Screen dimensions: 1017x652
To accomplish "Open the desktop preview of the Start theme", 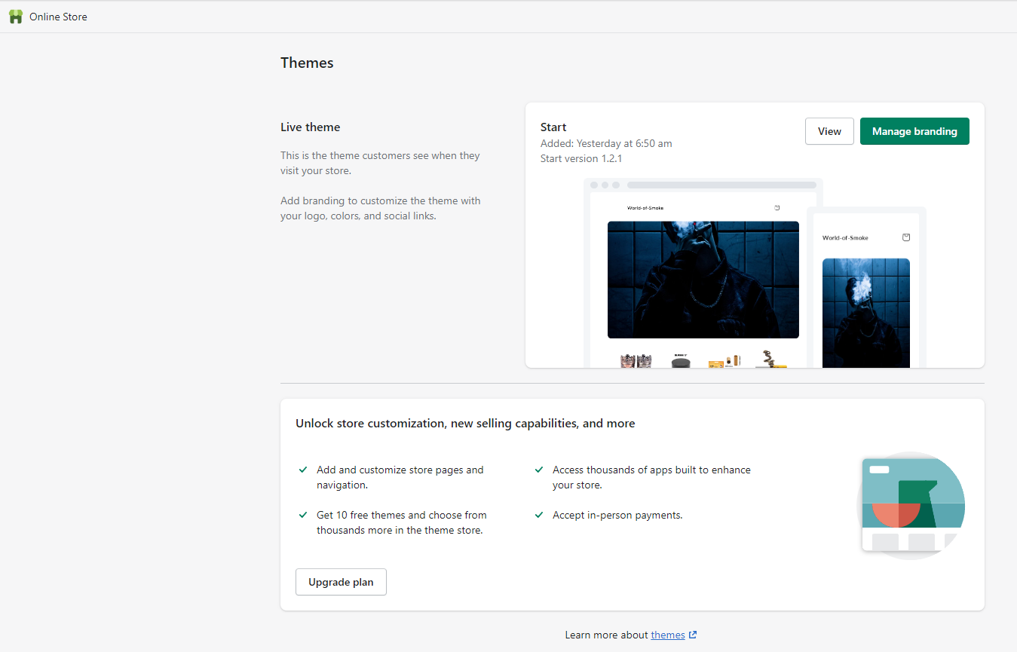I will point(703,274).
